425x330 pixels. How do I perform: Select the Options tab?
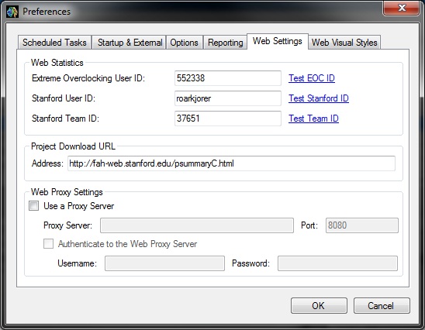[185, 43]
